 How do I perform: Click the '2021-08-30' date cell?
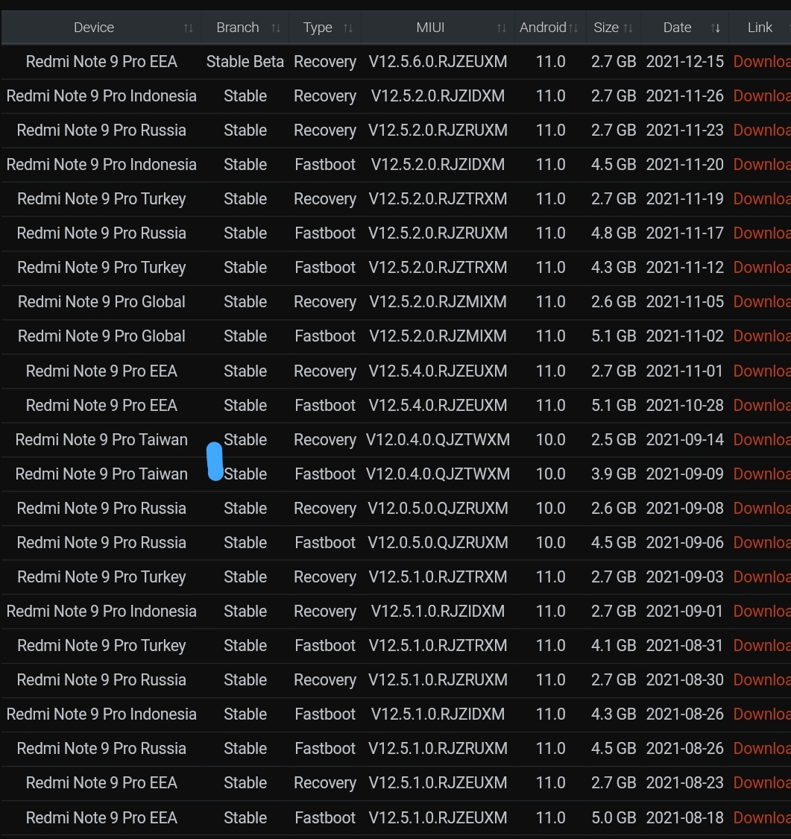point(684,679)
